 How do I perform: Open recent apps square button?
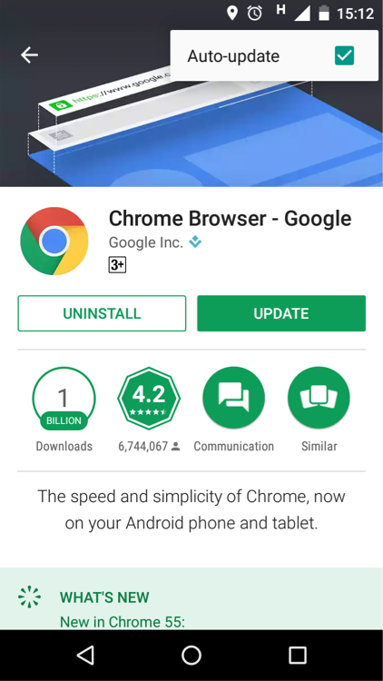click(x=298, y=655)
